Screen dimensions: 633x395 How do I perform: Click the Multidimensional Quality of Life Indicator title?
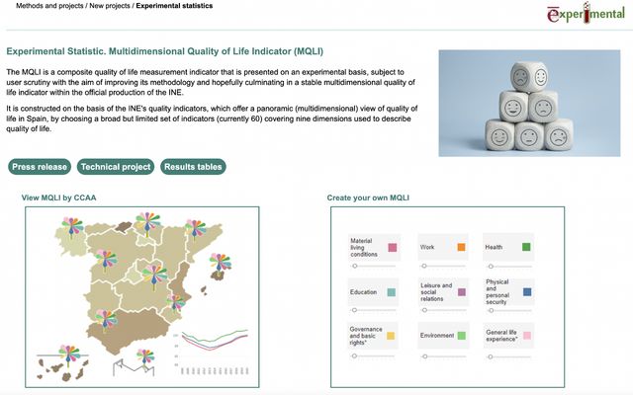click(x=165, y=51)
